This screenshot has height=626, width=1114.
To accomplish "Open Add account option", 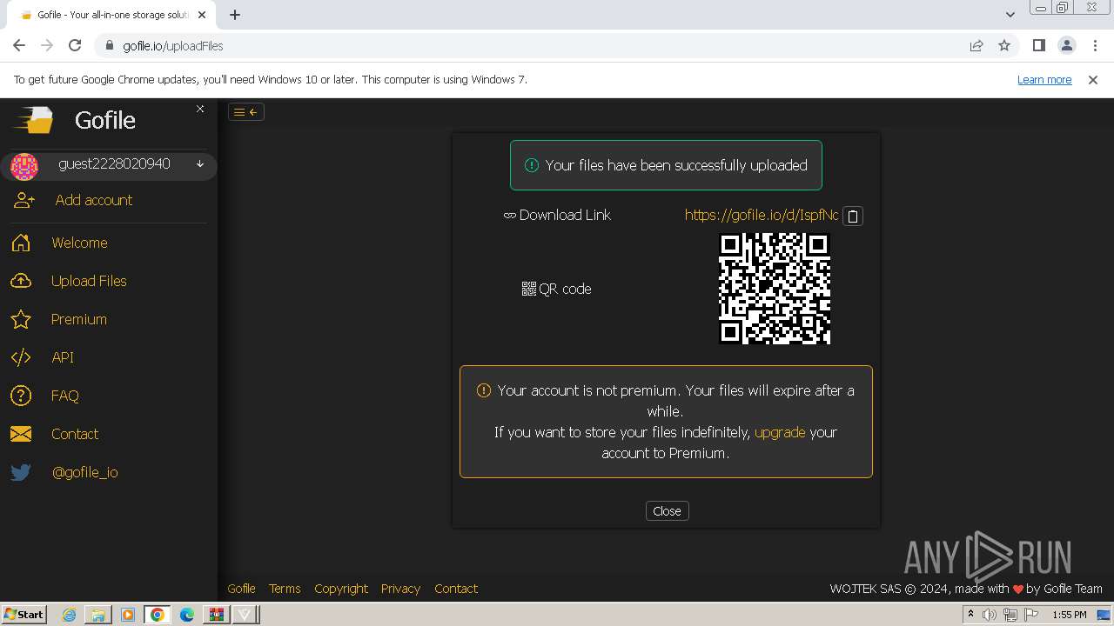I will coord(94,200).
